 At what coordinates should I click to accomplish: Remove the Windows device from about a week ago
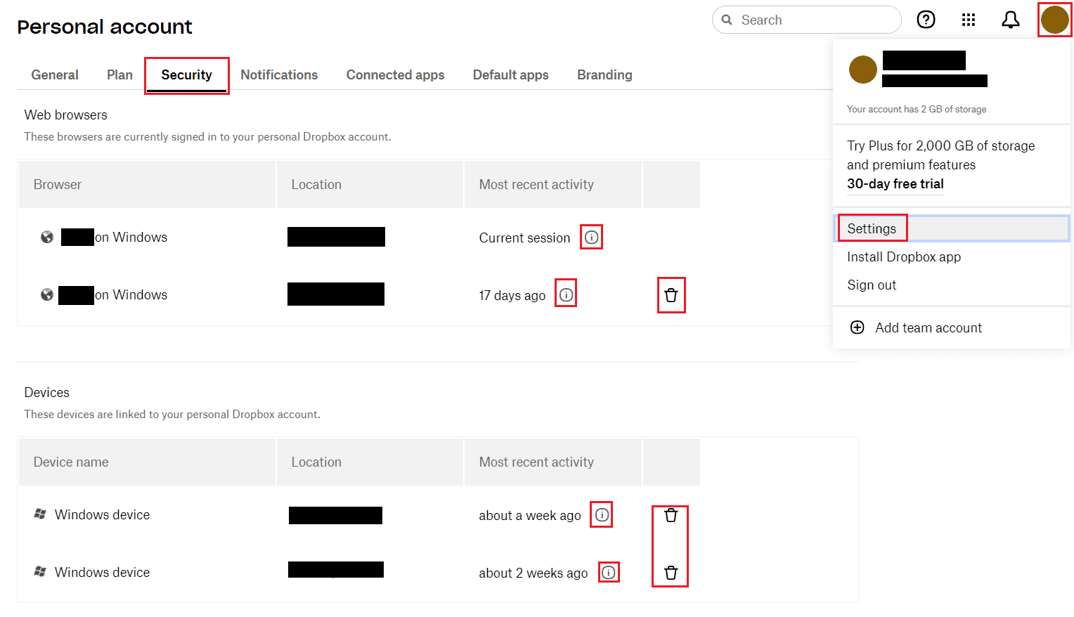(671, 515)
